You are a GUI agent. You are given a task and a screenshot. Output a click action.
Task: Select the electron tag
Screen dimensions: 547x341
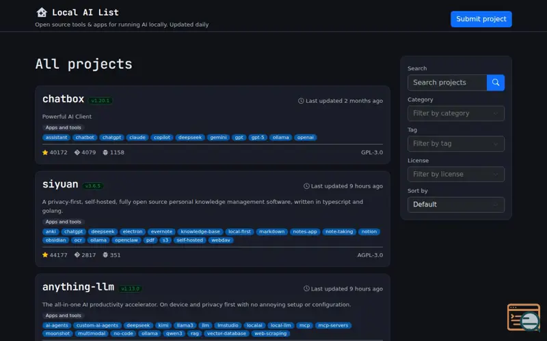[133, 232]
